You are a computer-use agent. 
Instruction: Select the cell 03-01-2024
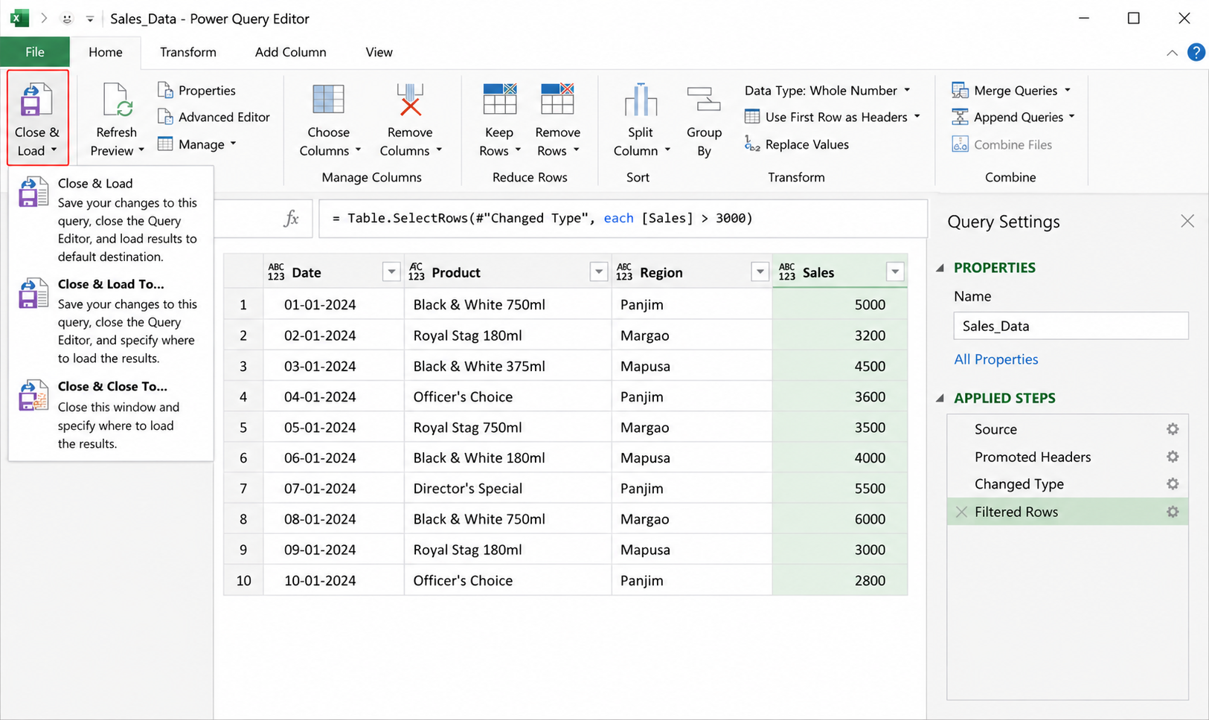point(334,366)
